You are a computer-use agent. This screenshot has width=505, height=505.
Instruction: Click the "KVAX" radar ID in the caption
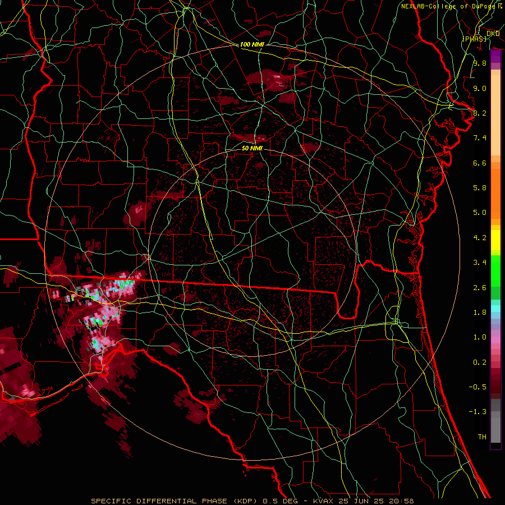click(x=324, y=501)
